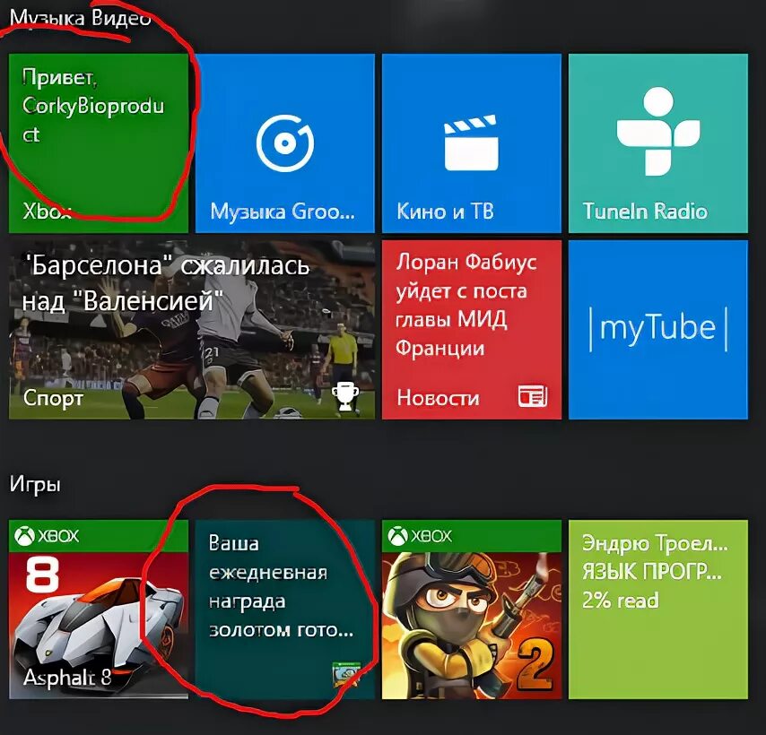The height and width of the screenshot is (735, 766).
Task: Launch the myTube tile
Action: 658,330
